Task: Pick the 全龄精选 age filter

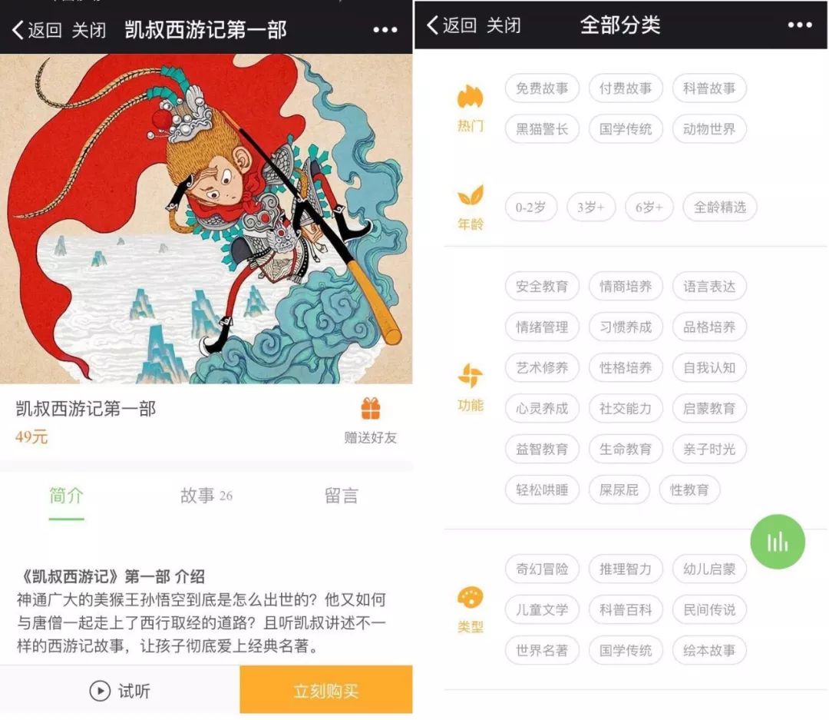Action: [719, 207]
